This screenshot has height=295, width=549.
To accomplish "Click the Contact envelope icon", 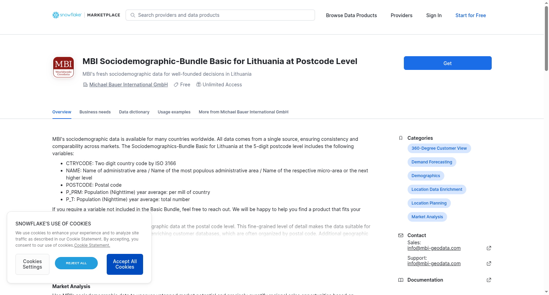I will pos(401,235).
